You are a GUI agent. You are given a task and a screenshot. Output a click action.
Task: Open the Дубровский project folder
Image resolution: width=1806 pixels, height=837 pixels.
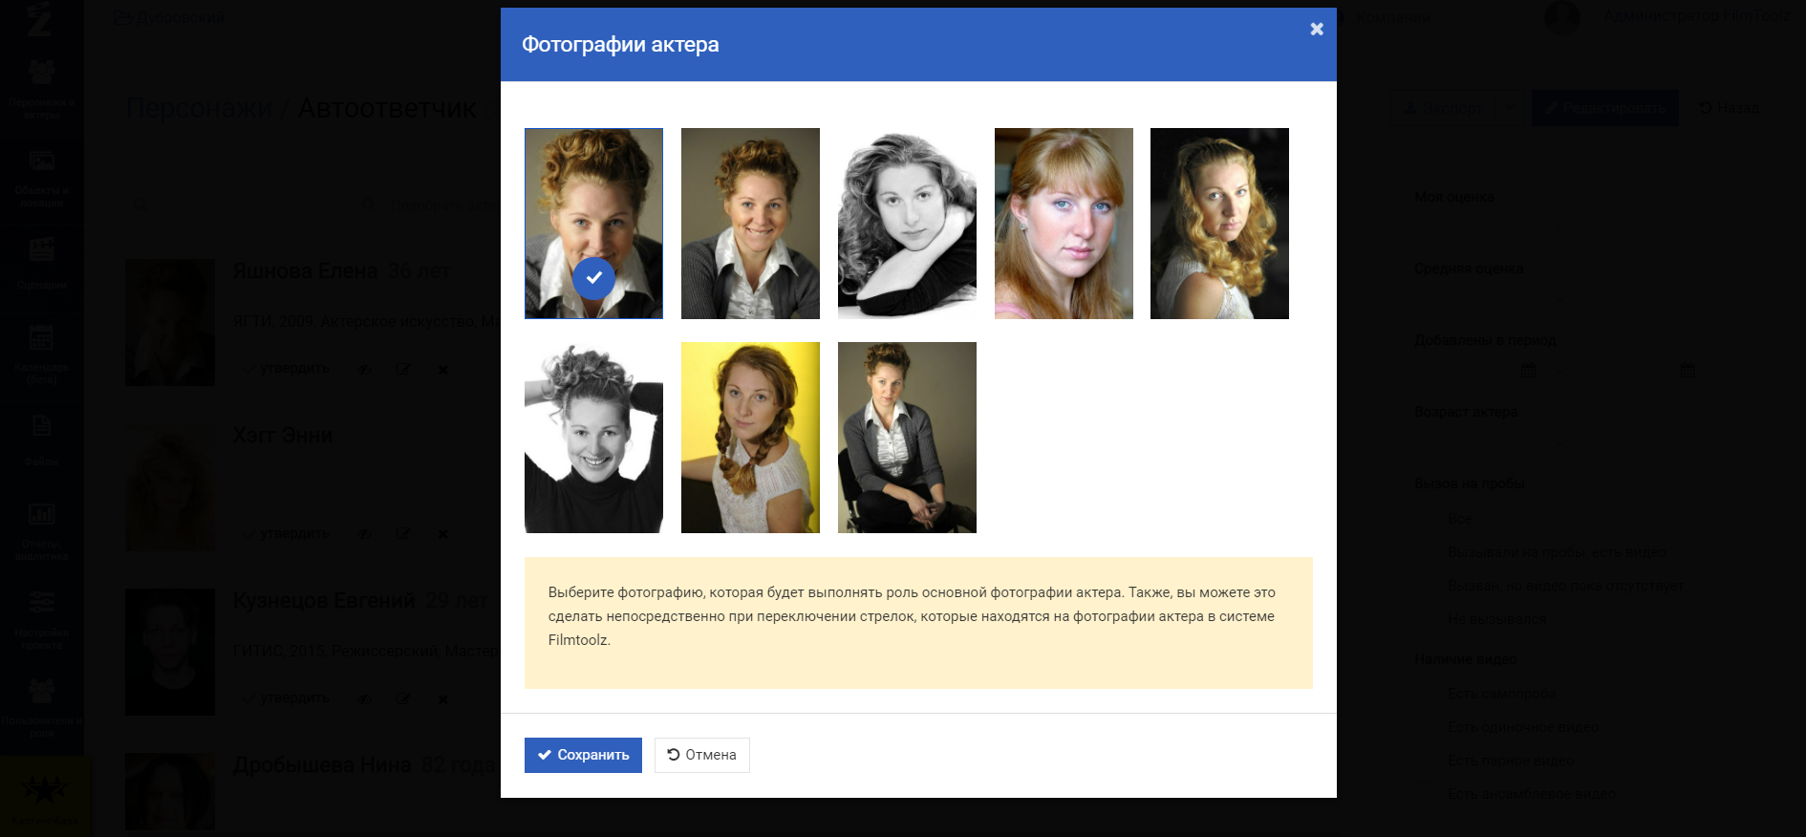click(168, 17)
